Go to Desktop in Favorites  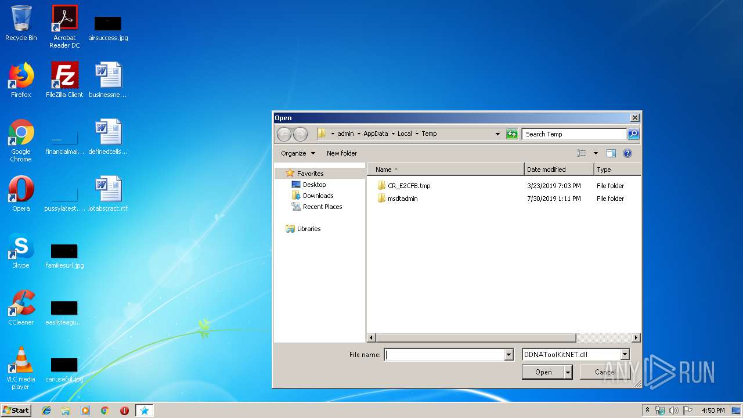pos(314,185)
